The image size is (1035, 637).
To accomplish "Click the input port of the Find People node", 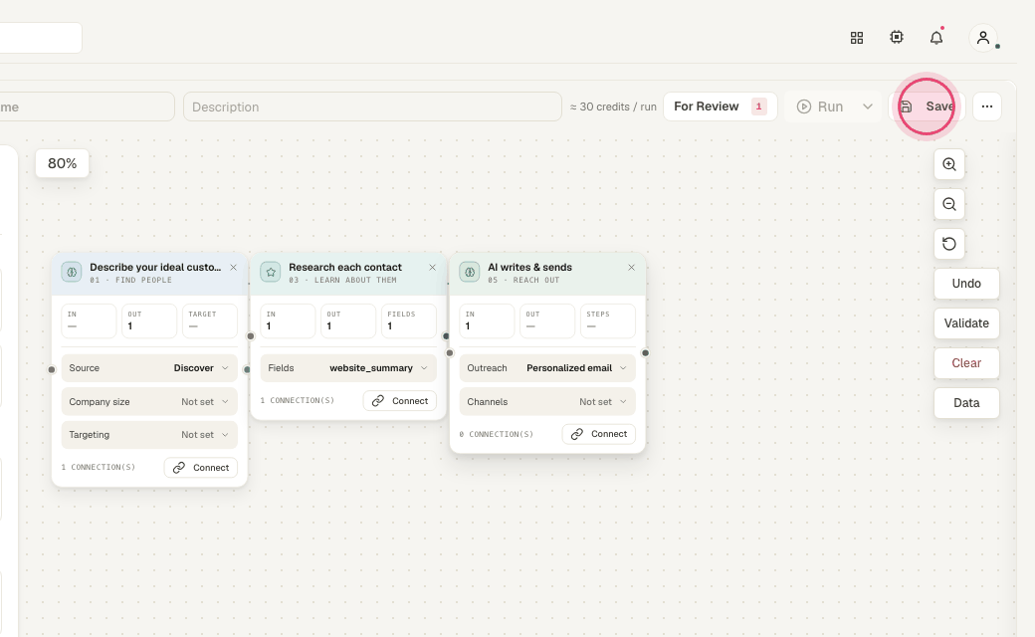I will pos(52,369).
